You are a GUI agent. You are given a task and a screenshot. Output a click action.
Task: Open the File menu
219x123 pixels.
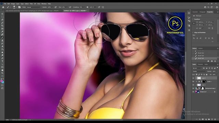pos(5,4)
